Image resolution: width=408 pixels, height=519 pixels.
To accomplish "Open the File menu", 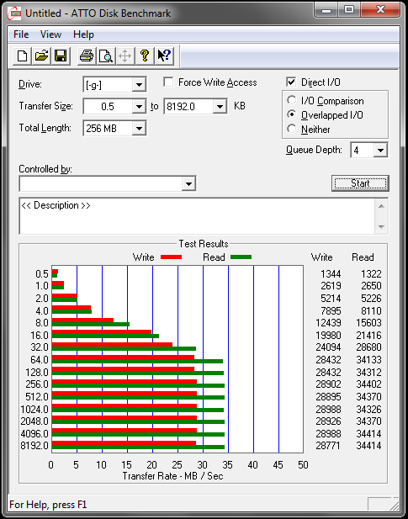I will [21, 34].
